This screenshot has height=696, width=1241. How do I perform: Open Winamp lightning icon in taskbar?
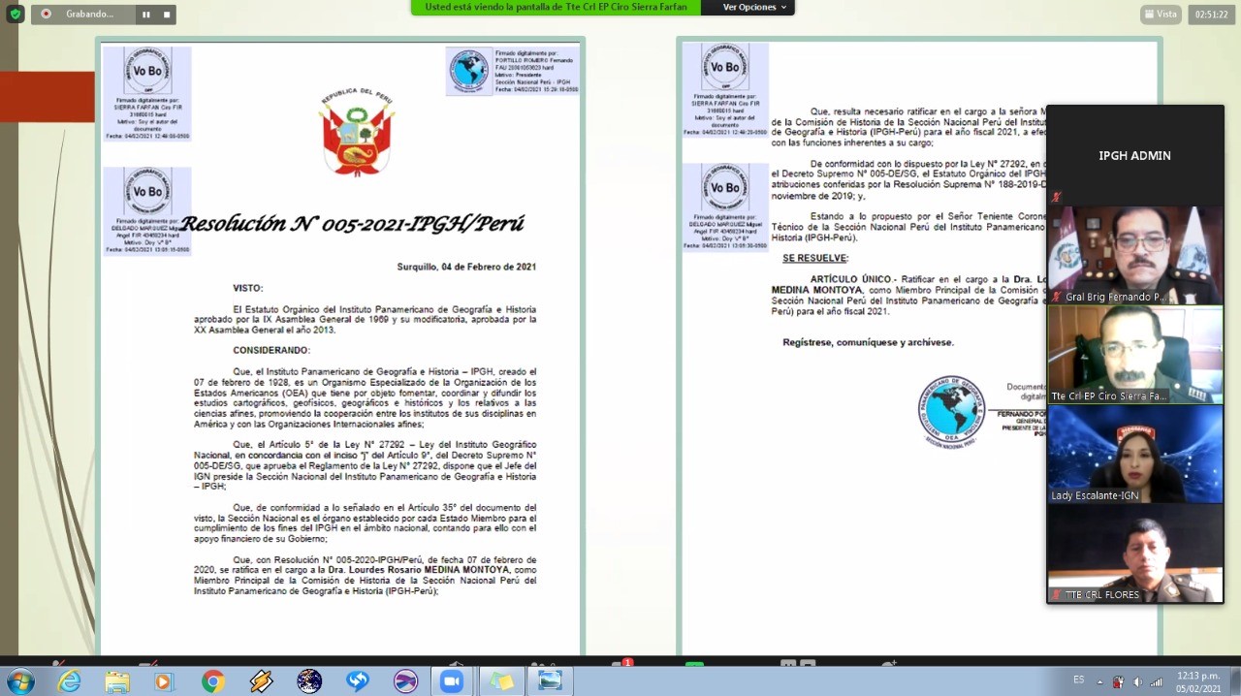coord(261,681)
